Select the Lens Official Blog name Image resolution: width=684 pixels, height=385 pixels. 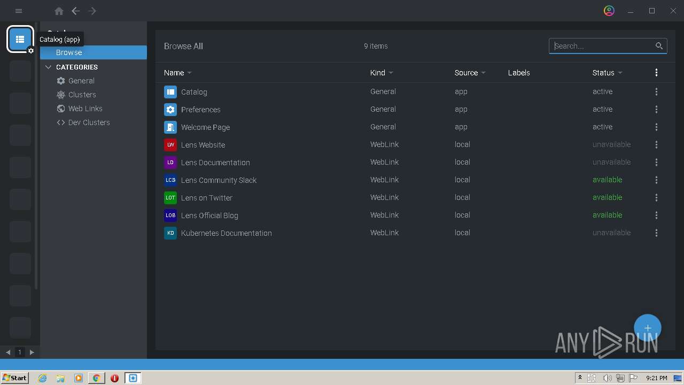coord(209,215)
